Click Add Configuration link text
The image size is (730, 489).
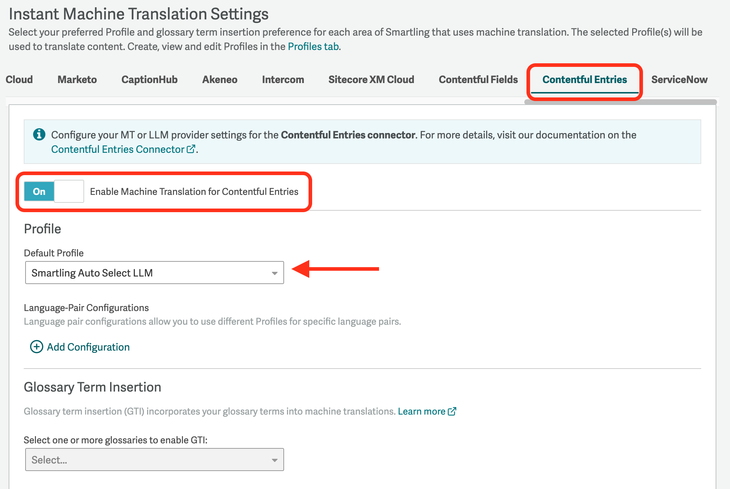[x=88, y=347]
